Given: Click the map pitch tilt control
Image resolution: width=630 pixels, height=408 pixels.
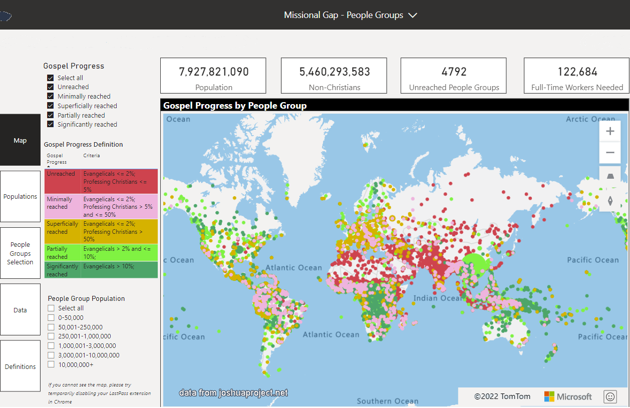Looking at the screenshot, I should coord(610,177).
